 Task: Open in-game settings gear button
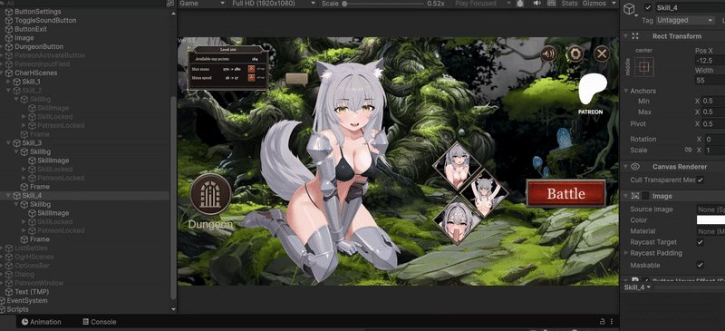point(575,54)
